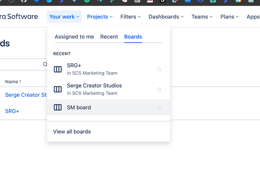Image resolution: width=260 pixels, height=185 pixels.
Task: Switch to the Assigned to me tab
Action: point(74,37)
